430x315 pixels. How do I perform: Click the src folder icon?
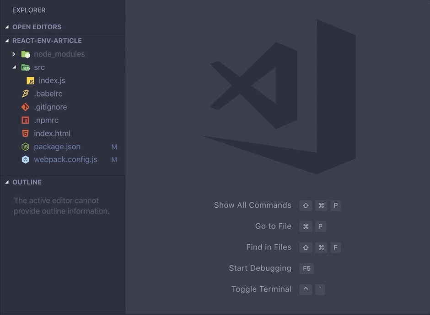click(x=26, y=67)
